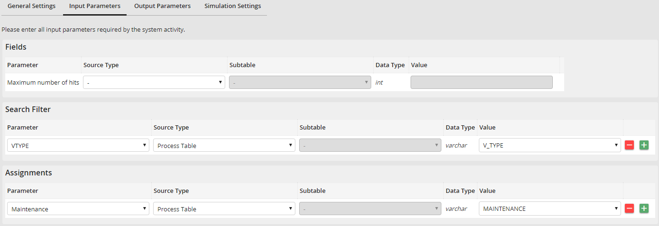Remove the Maintenance assignment row
The height and width of the screenshot is (226, 659).
click(x=630, y=209)
